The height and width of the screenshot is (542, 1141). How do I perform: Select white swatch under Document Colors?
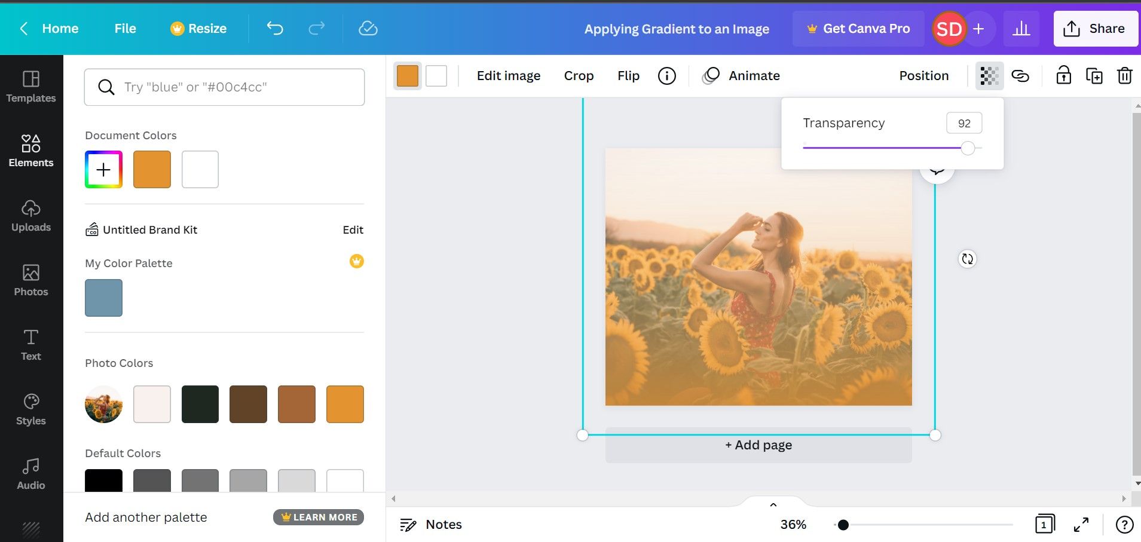tap(200, 170)
